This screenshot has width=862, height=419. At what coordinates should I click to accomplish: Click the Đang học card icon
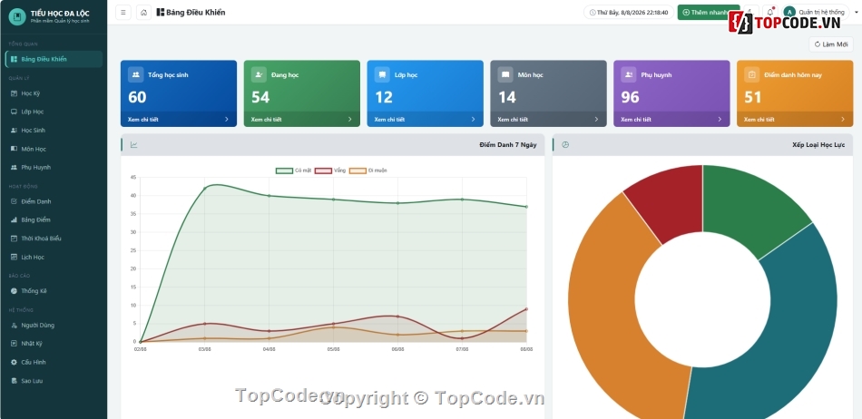[259, 74]
